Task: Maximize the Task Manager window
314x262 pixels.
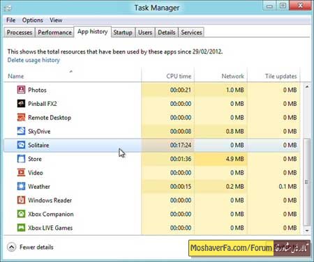Action: (283, 6)
